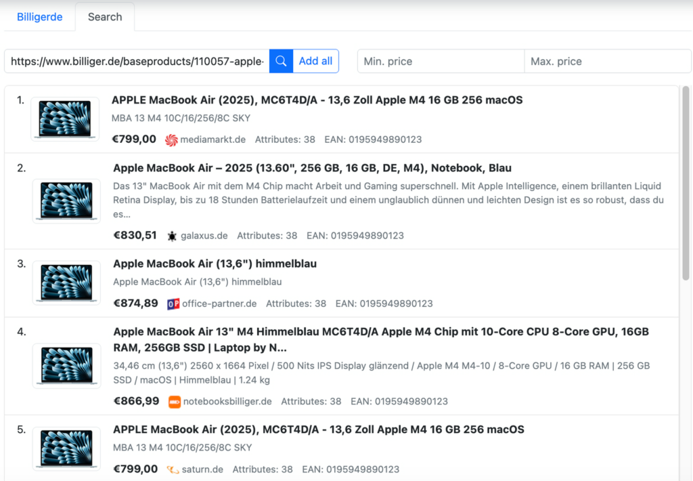This screenshot has height=481, width=693.
Task: Open the Apple MacBook Air (13,6") himmelblau title
Action: 215,264
